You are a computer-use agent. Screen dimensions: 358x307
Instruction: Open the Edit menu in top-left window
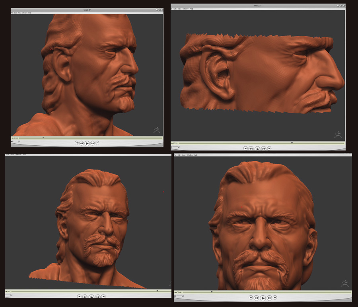pyautogui.click(x=16, y=13)
